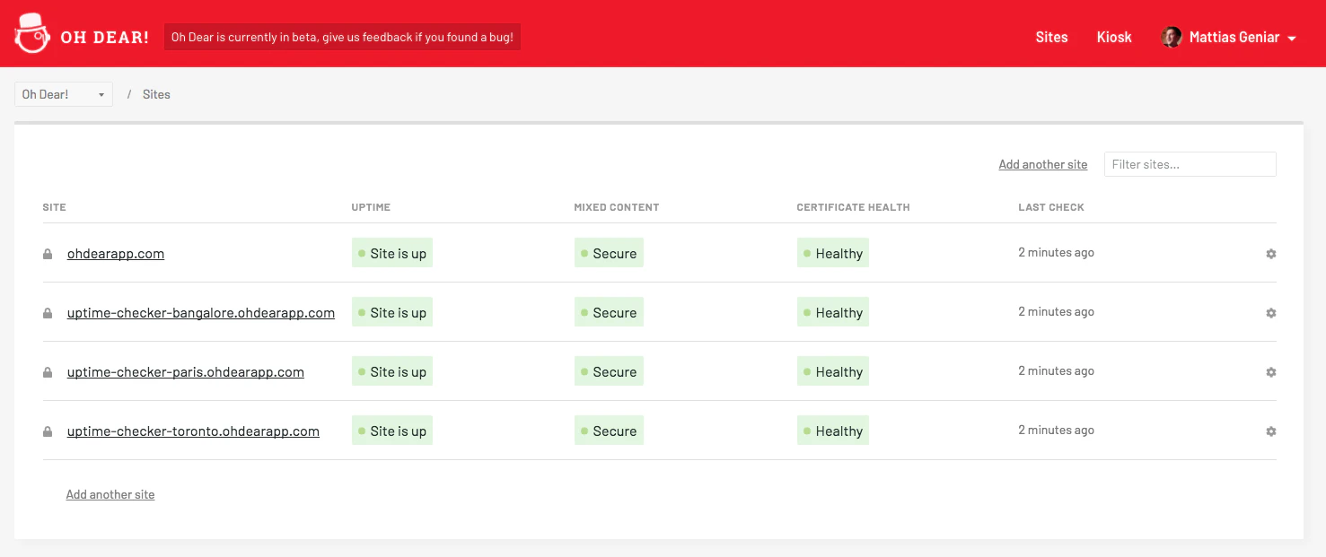The width and height of the screenshot is (1326, 557).
Task: Click the OH DEAR! brand title text
Action: pyautogui.click(x=104, y=38)
